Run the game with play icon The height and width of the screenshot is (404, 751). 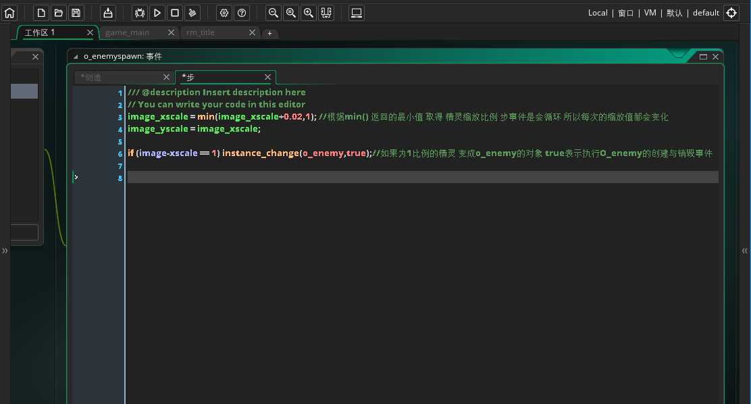157,13
